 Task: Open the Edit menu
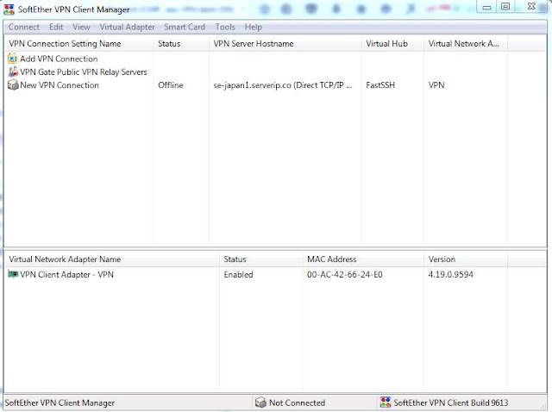click(56, 27)
